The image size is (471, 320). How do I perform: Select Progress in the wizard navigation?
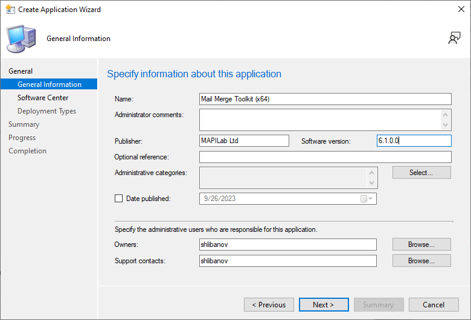pos(22,138)
